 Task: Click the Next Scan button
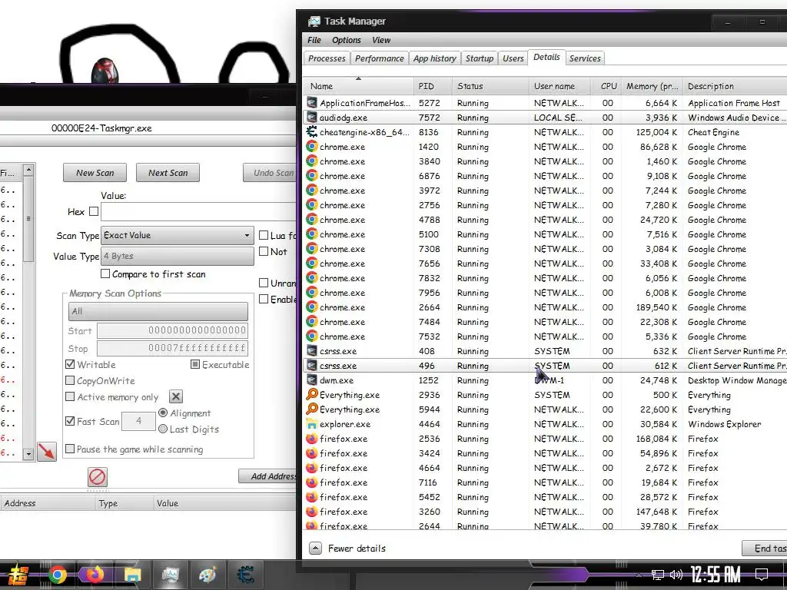(168, 173)
